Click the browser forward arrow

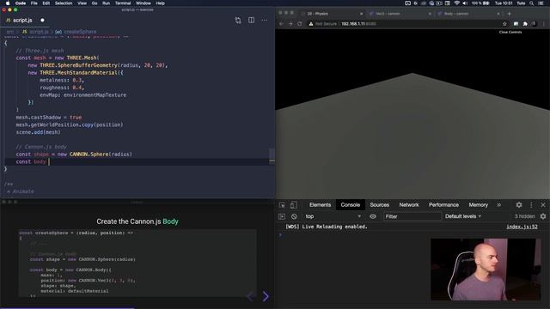pos(290,24)
